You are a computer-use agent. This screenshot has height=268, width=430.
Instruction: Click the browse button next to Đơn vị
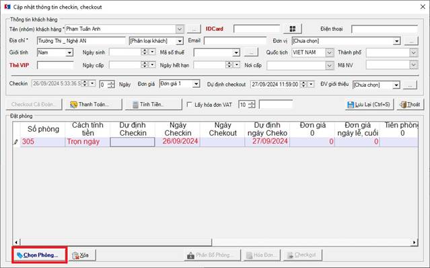(411, 41)
